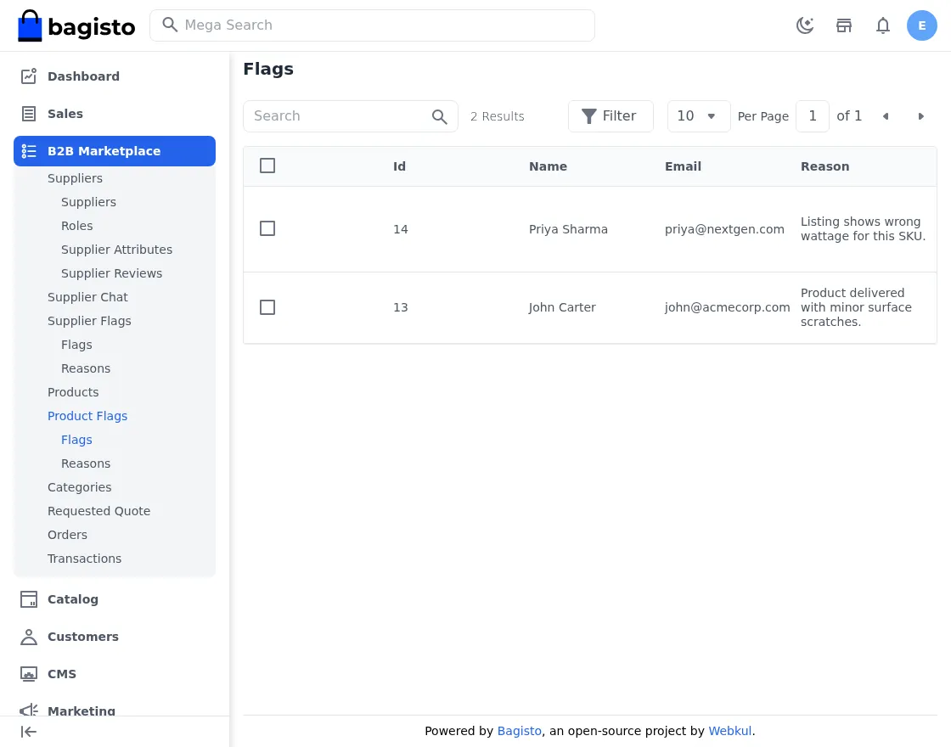Screen dimensions: 951x747
Task: Go to the previous page arrow
Action: [886, 116]
